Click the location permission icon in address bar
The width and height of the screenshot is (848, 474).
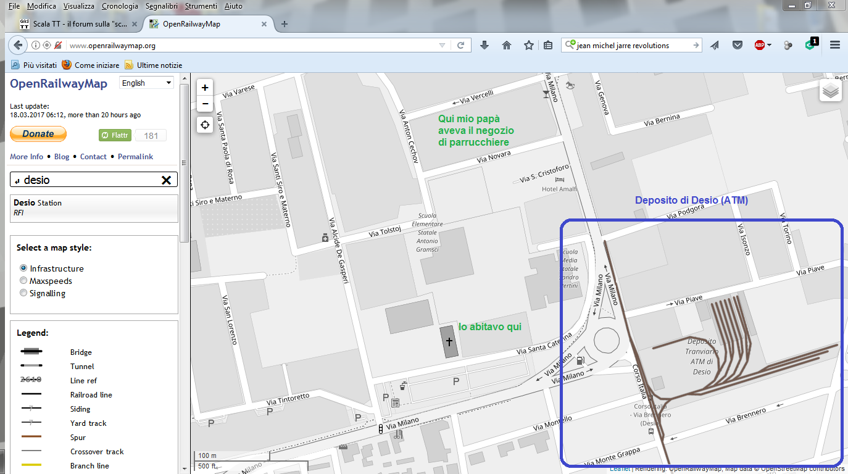pyautogui.click(x=46, y=45)
